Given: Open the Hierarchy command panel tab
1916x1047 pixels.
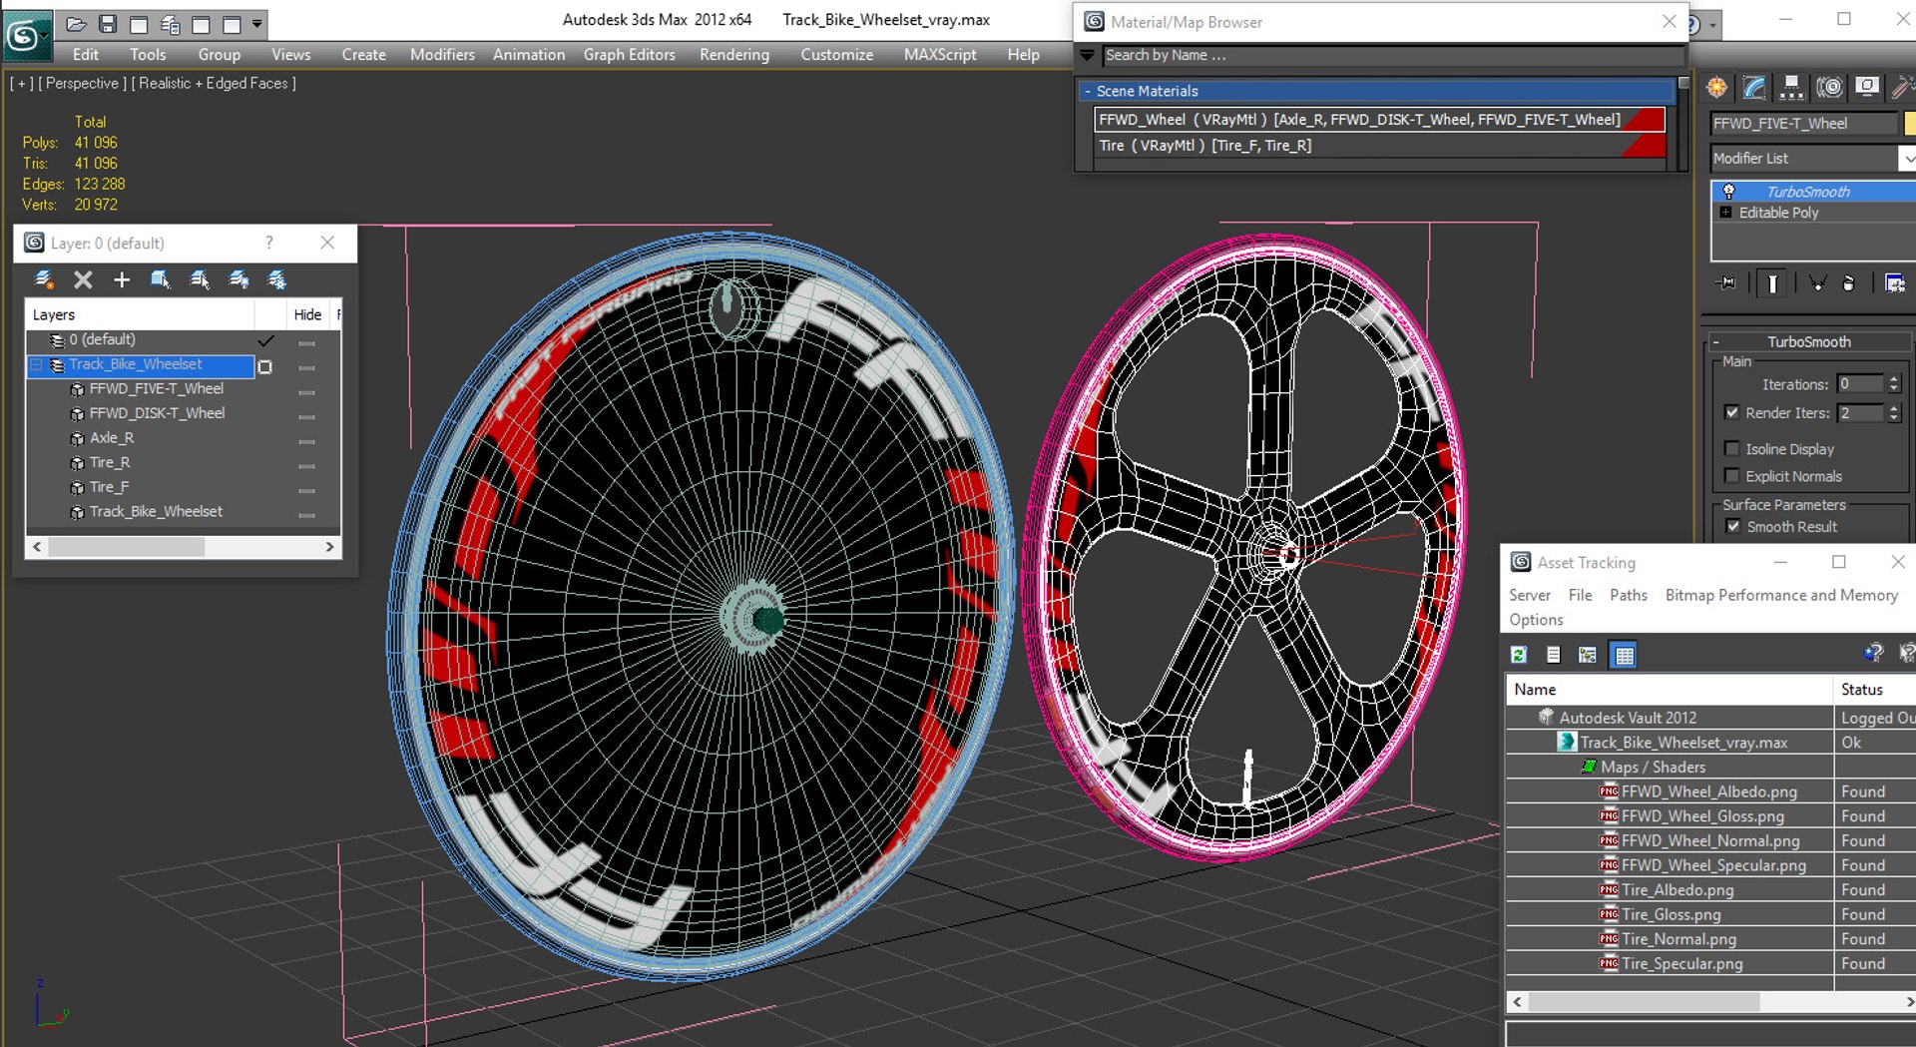Looking at the screenshot, I should click(x=1792, y=88).
